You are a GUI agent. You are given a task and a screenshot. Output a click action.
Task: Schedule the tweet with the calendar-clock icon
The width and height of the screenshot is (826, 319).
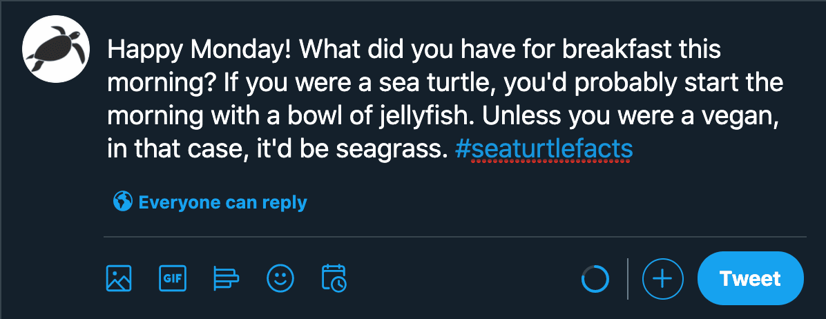point(334,278)
